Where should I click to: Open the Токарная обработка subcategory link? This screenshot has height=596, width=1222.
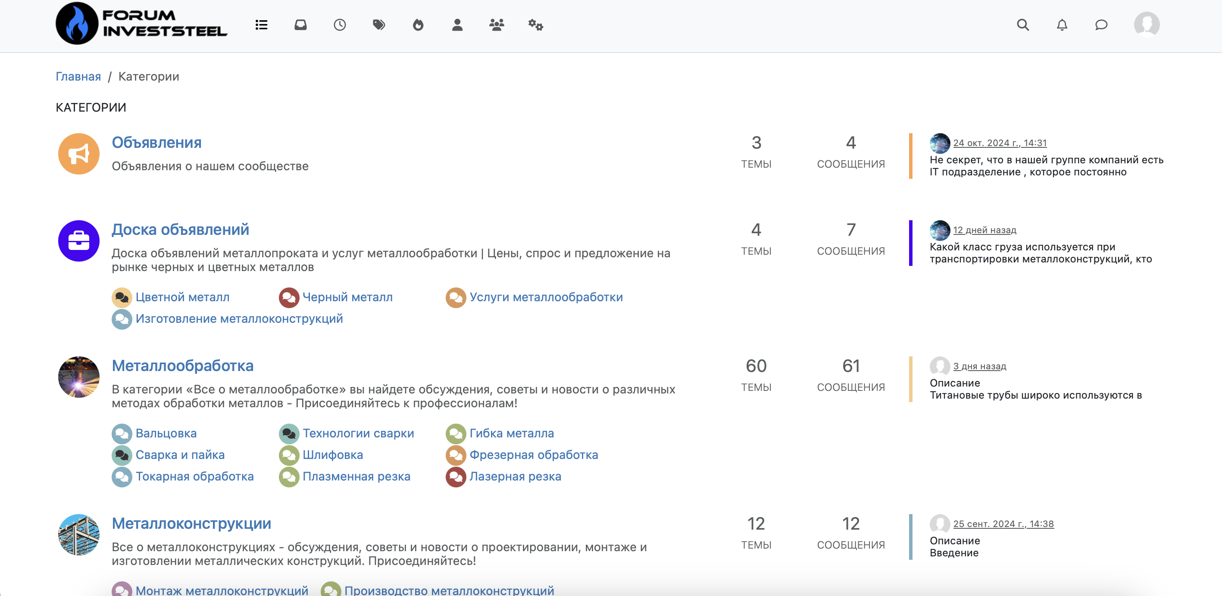[x=194, y=476]
